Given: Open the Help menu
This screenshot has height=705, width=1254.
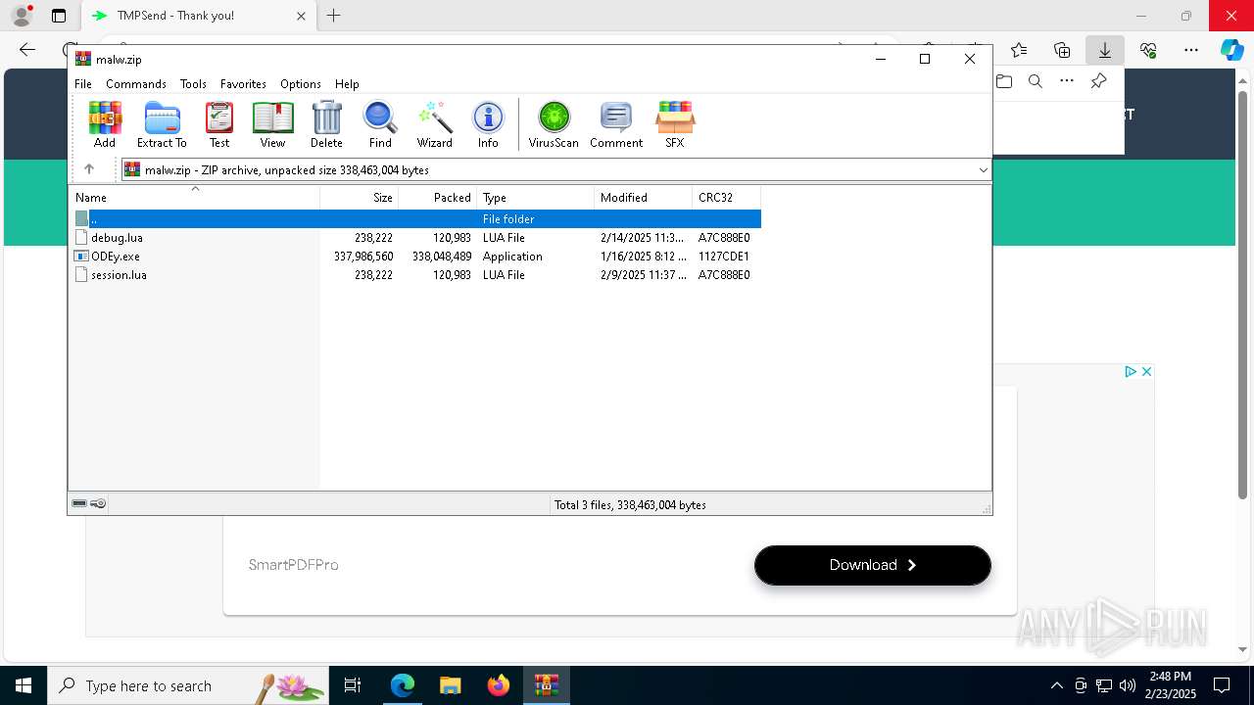Looking at the screenshot, I should pos(347,84).
